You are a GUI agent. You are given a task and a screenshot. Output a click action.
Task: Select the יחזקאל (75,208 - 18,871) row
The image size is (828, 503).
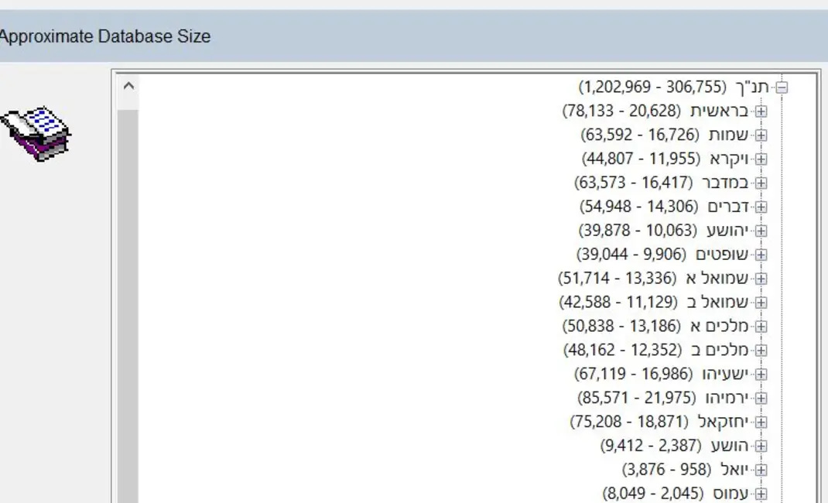tap(659, 421)
